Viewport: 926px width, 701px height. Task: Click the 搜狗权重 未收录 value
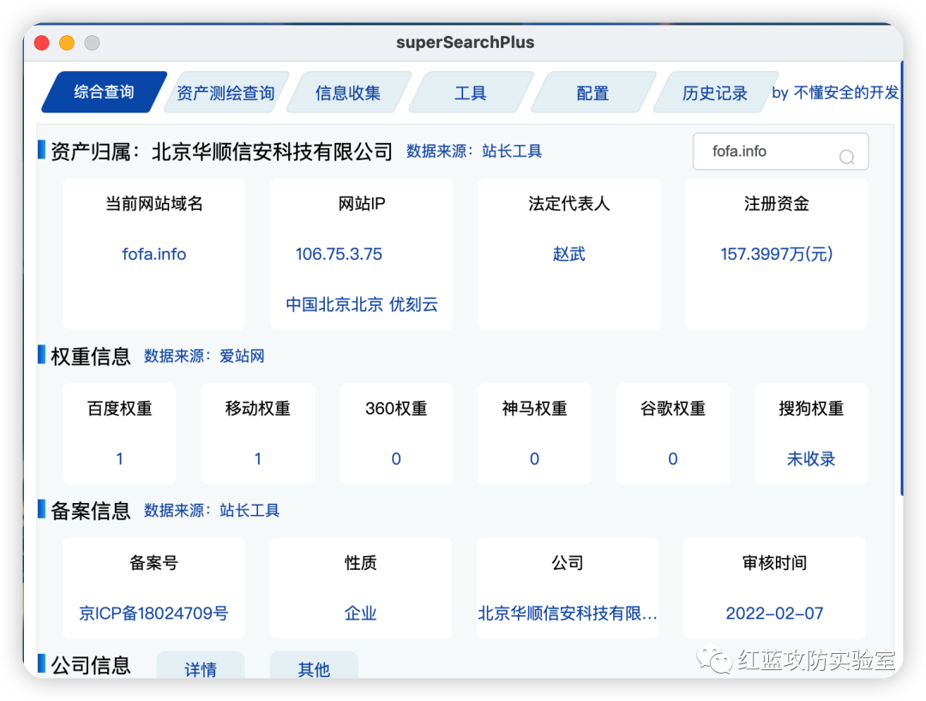[811, 459]
